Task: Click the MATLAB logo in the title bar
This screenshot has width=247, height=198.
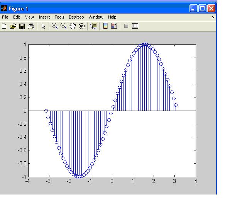Action: (x=3, y=8)
